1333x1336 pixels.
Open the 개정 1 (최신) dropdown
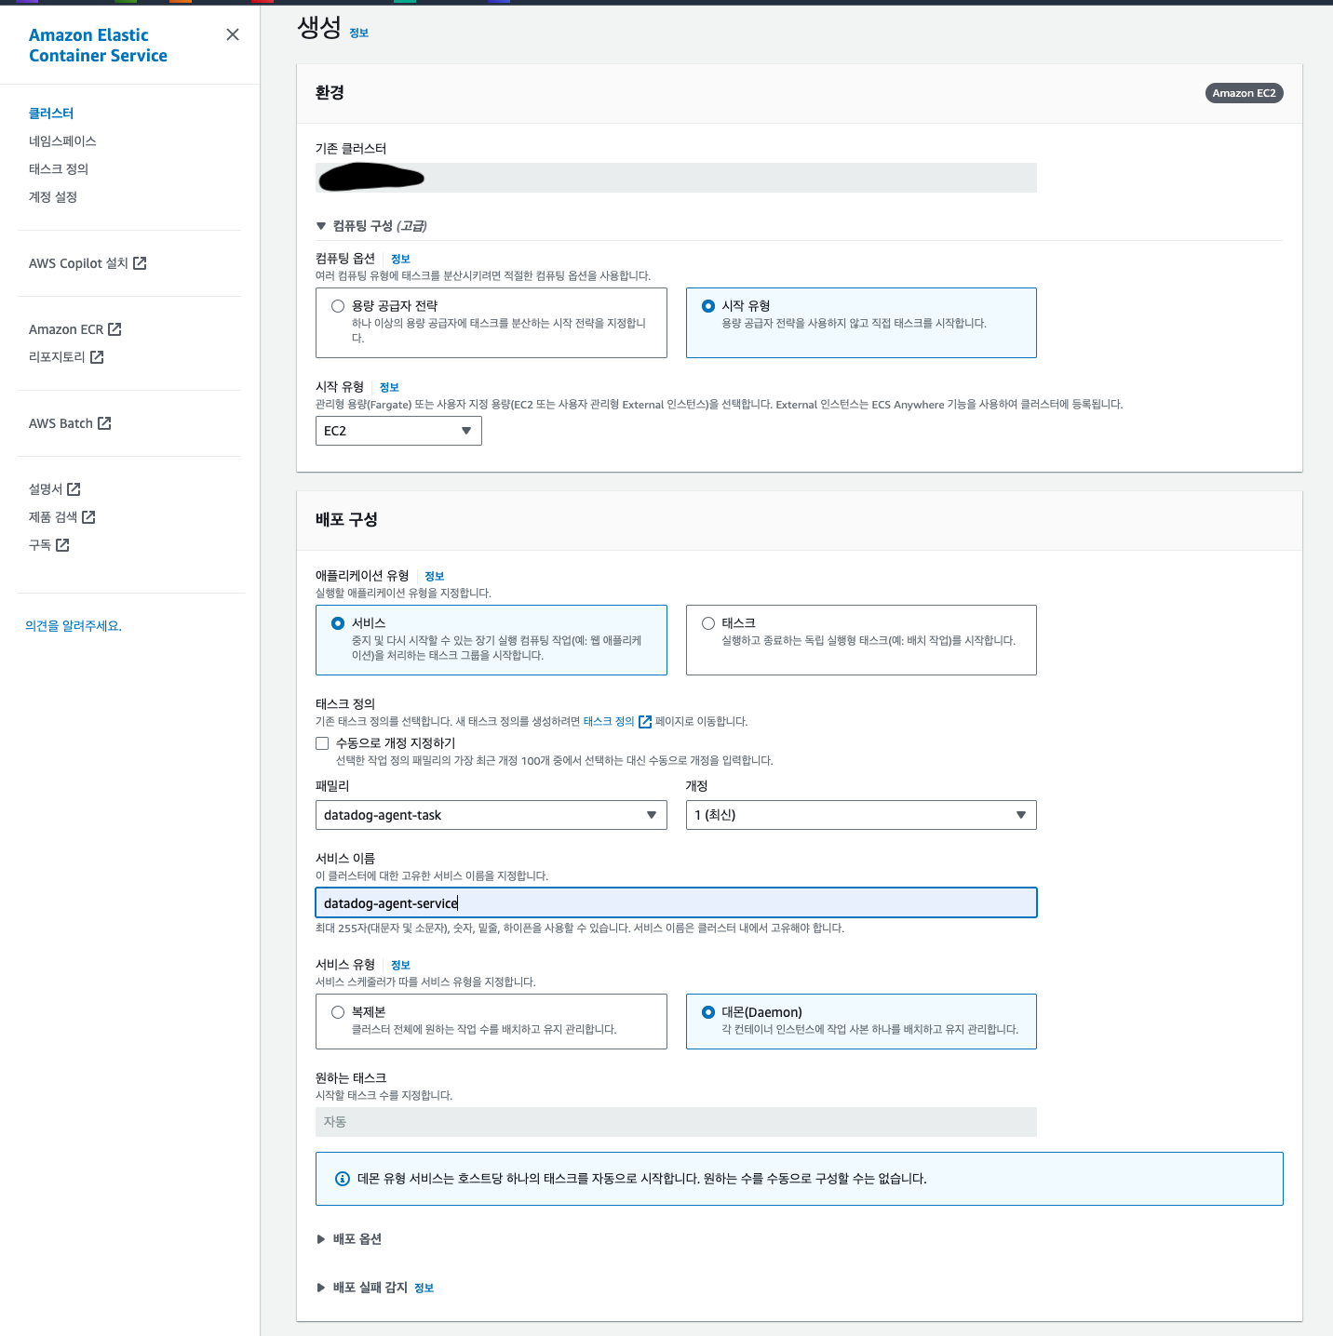click(x=861, y=815)
